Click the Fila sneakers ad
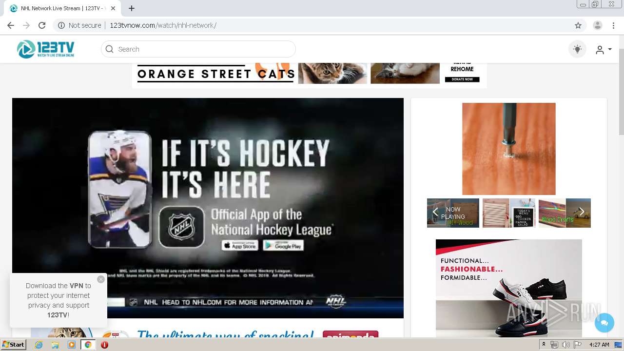 tap(509, 288)
